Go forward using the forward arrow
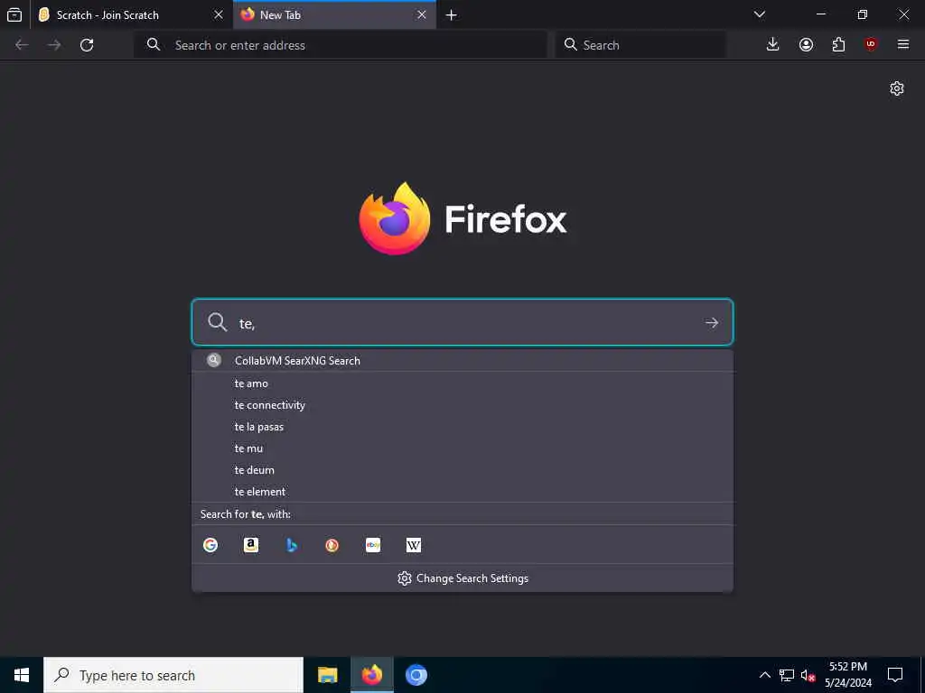This screenshot has width=925, height=693. pos(54,45)
